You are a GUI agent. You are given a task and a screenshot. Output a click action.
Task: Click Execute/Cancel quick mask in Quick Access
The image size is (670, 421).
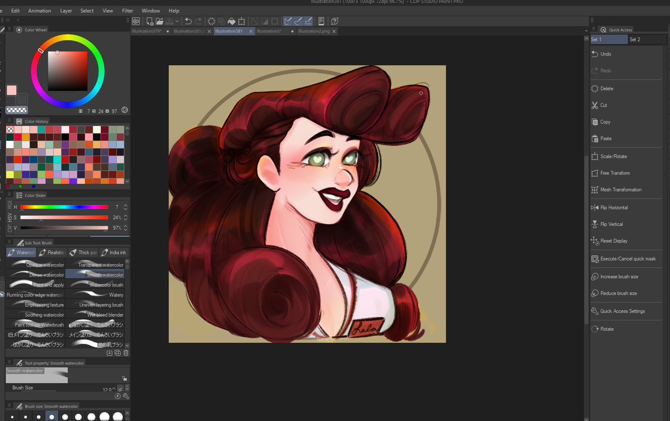point(626,259)
